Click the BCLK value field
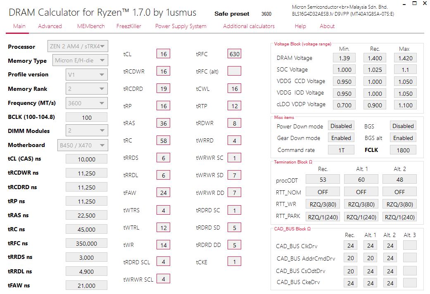This screenshot has width=430, height=294. (87, 117)
